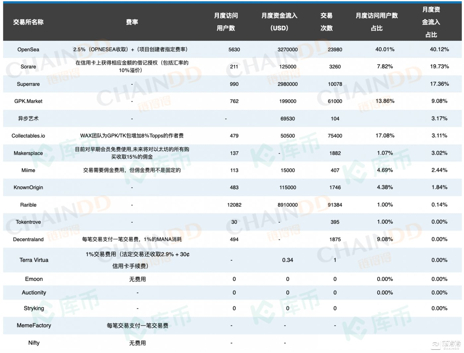Select the KnownOrigin name cell
The width and height of the screenshot is (464, 353).
point(28,187)
